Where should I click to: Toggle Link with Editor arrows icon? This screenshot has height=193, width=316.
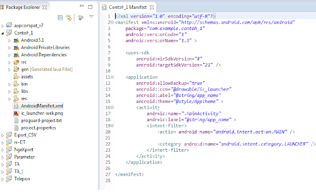coord(69,18)
